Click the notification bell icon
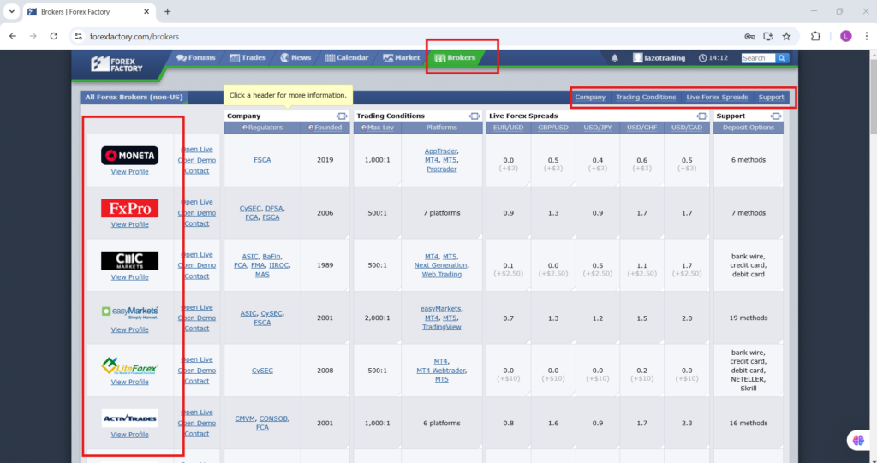Viewport: 877px width, 463px height. click(615, 58)
